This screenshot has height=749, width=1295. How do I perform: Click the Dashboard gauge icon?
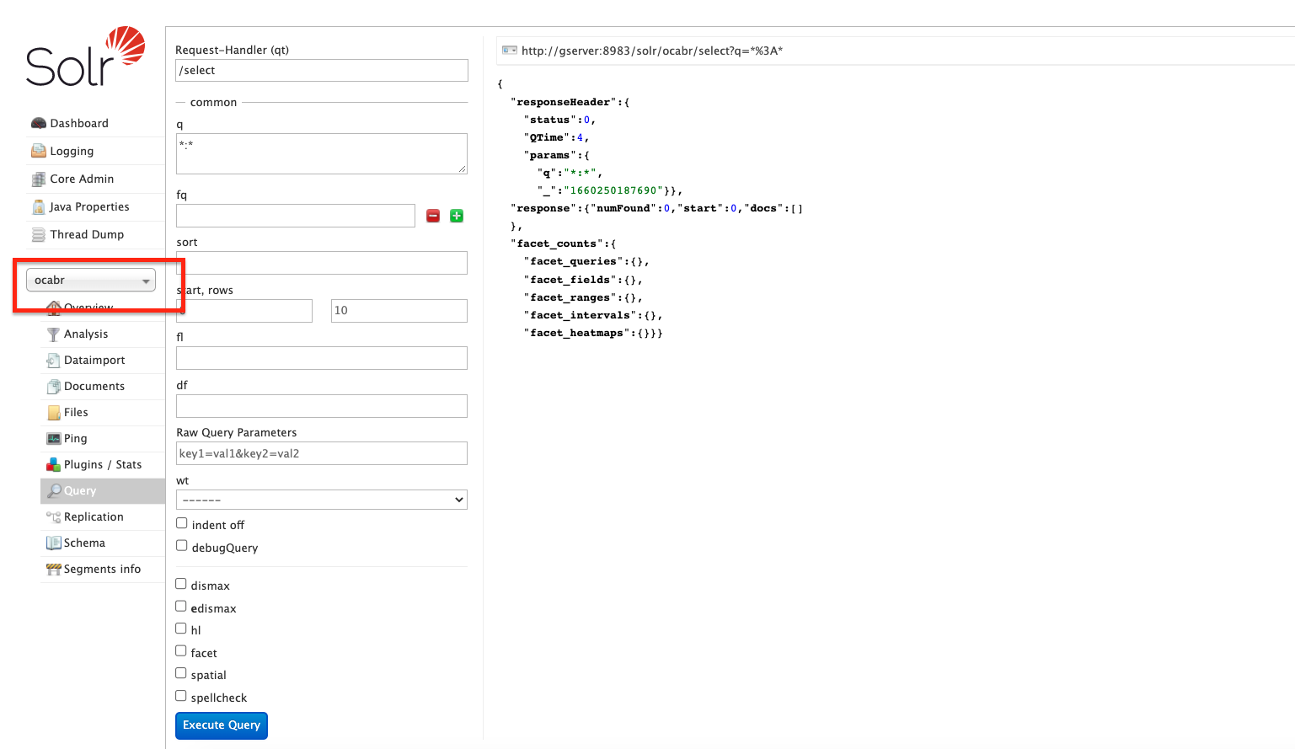tap(39, 123)
